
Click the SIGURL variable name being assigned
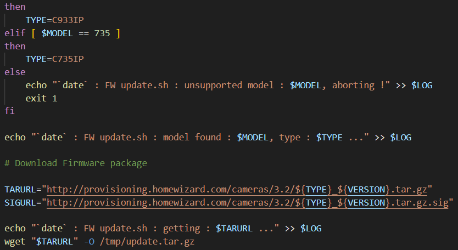[20, 202]
